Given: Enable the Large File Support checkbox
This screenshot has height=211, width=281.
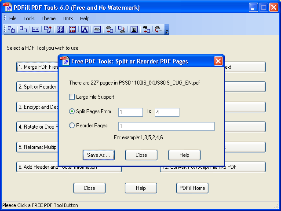Looking at the screenshot, I should [x=72, y=97].
